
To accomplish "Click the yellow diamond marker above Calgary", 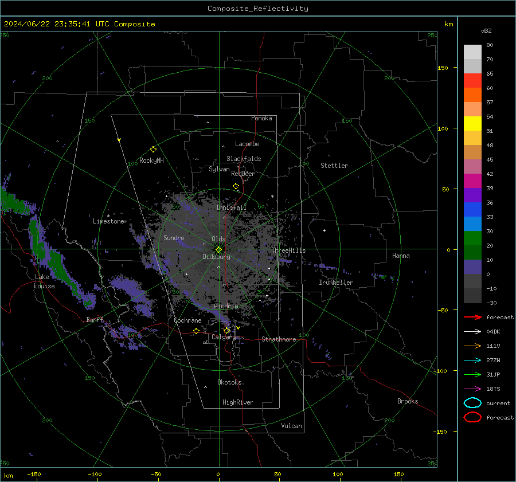I will click(x=226, y=330).
